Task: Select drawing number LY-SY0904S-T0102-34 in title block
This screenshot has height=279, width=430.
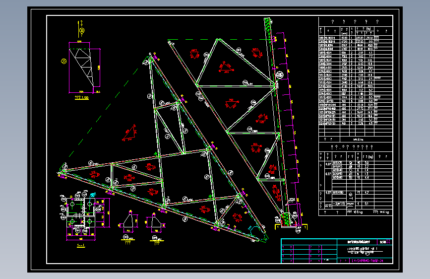Action: pos(368,261)
